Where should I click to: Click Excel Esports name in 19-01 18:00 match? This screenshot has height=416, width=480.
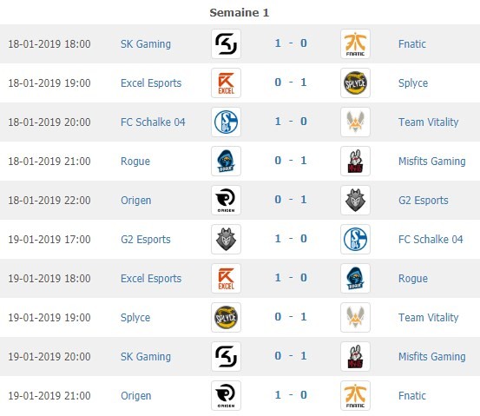pos(151,279)
